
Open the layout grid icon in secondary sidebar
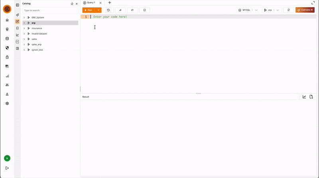(18, 48)
